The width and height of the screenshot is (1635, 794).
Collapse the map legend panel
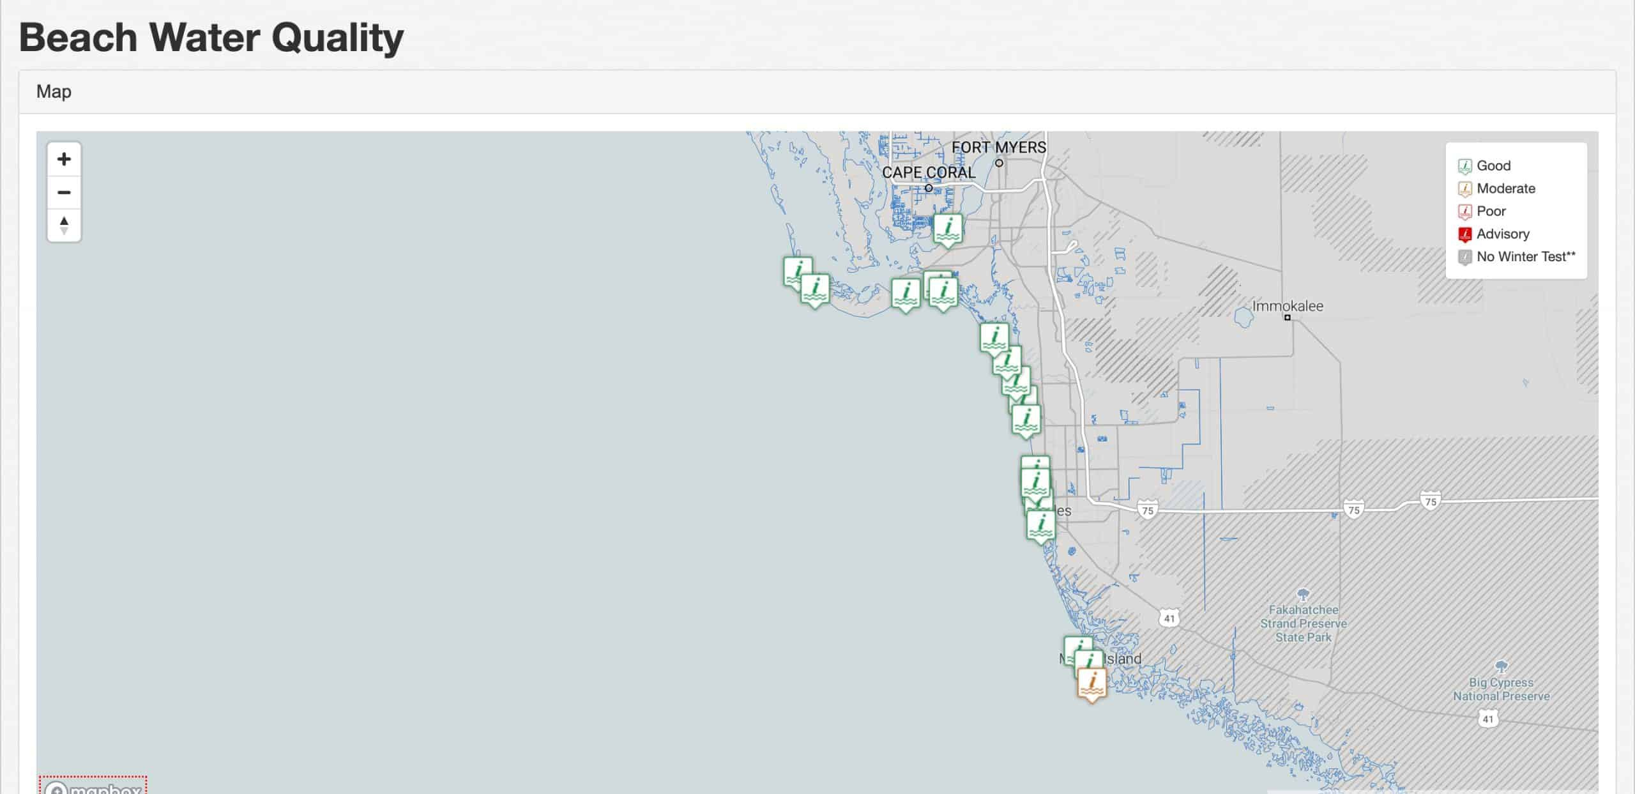1517,211
